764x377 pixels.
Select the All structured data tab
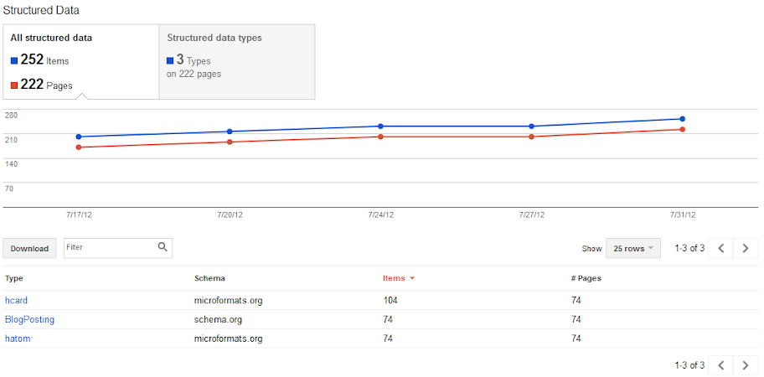coord(81,61)
